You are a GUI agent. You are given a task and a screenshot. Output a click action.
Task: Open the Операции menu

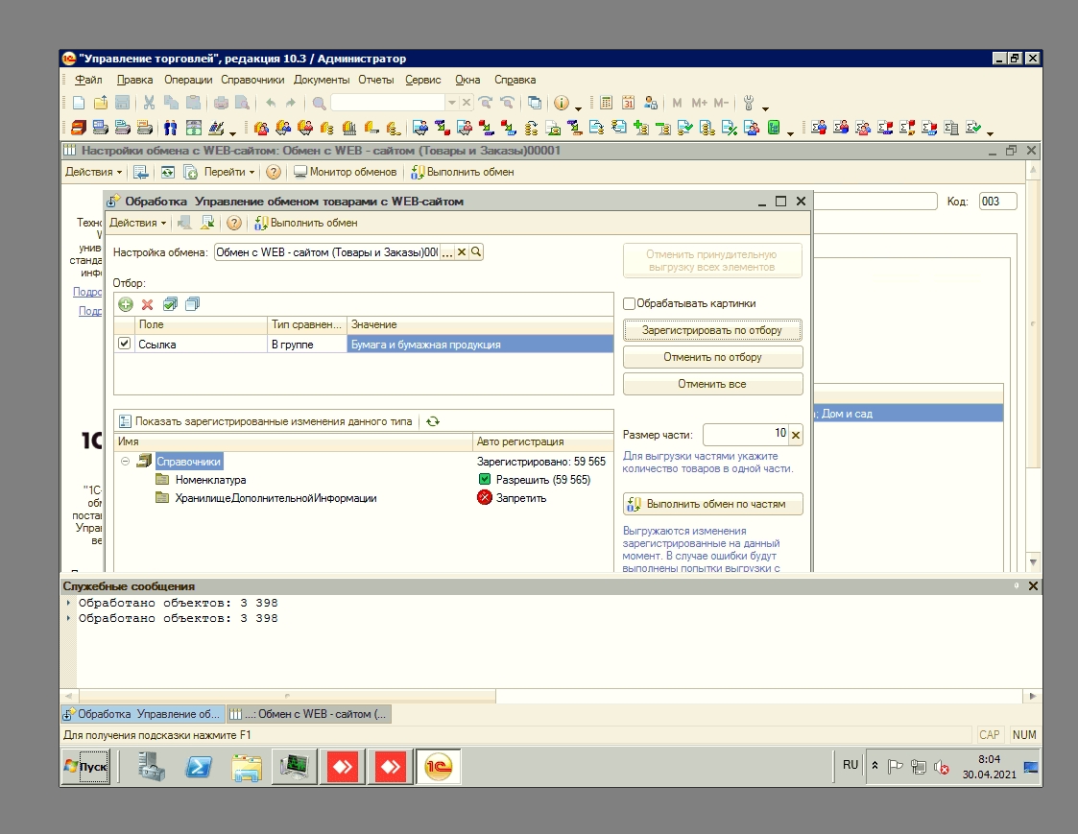pos(188,80)
